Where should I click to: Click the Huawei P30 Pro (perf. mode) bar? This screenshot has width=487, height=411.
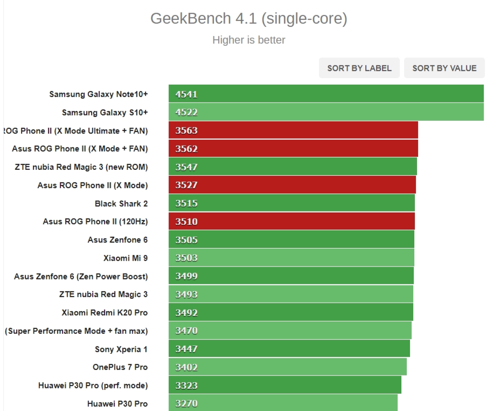tap(285, 386)
